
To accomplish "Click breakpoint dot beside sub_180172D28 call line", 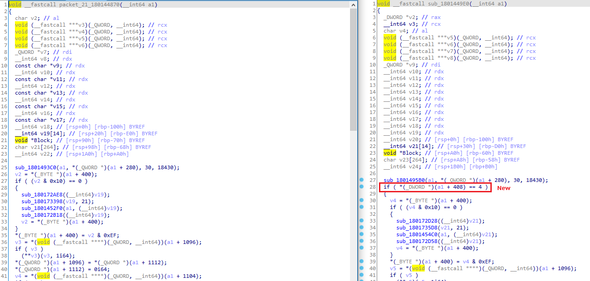I will pyautogui.click(x=361, y=221).
